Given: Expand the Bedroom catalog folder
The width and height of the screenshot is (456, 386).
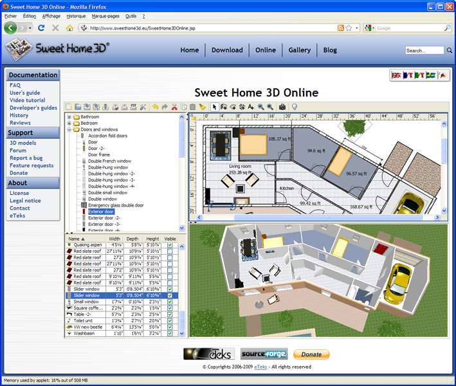Looking at the screenshot, I should pyautogui.click(x=69, y=124).
